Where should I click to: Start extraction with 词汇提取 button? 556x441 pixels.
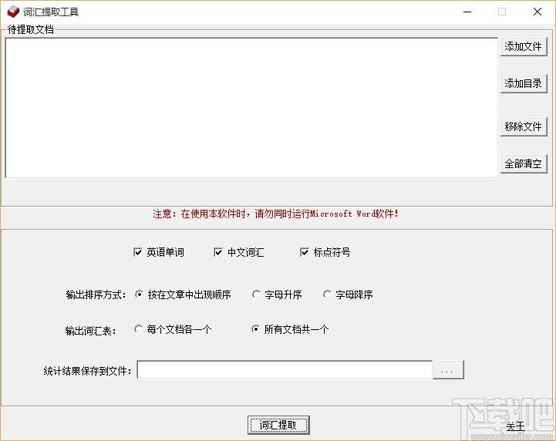click(278, 425)
